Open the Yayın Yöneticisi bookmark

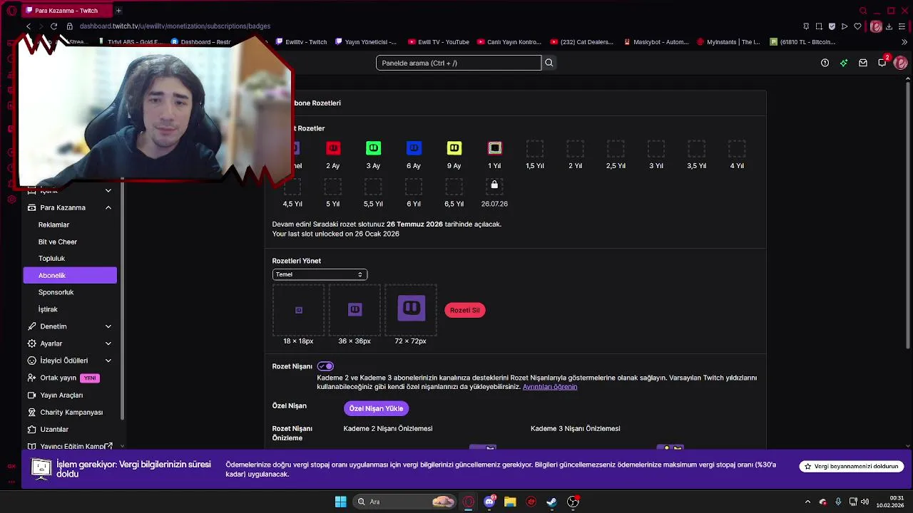point(366,42)
